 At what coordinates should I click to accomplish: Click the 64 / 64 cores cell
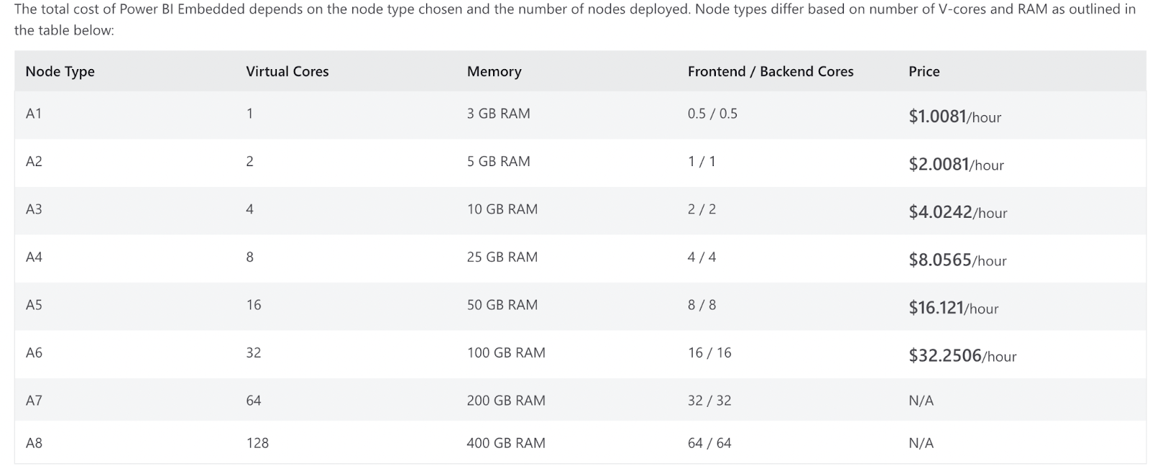[709, 443]
